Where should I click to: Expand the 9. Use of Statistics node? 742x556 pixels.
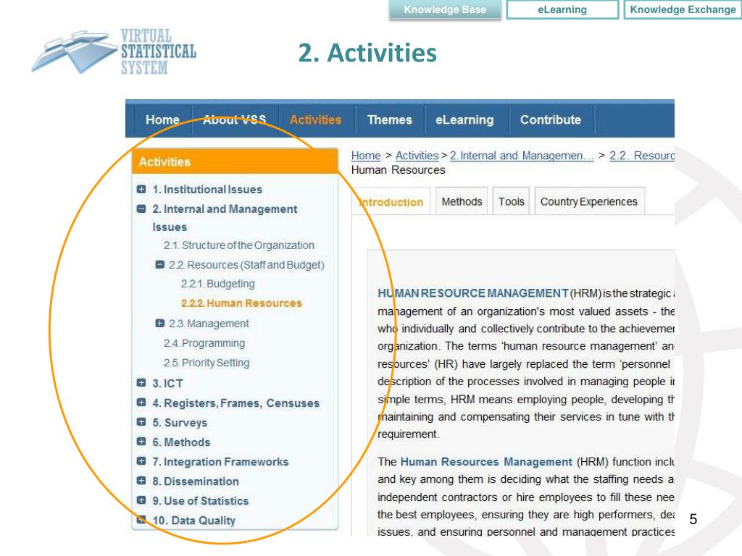click(x=141, y=500)
